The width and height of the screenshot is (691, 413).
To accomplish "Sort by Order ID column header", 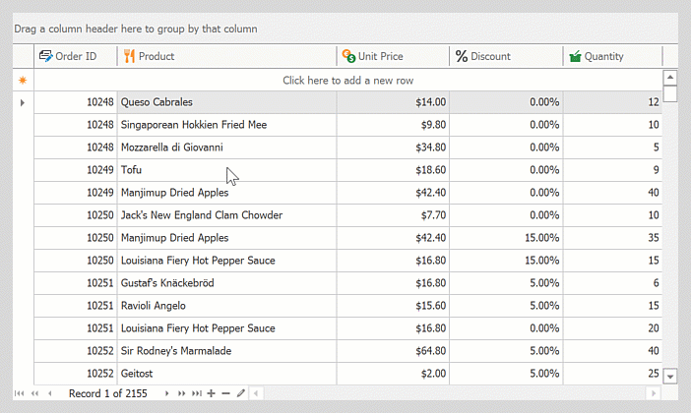I will (76, 56).
